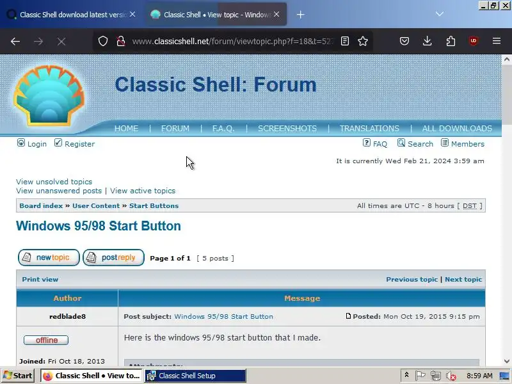Click View unanswered posts
Screen dimensions: 512x384
(x=59, y=191)
